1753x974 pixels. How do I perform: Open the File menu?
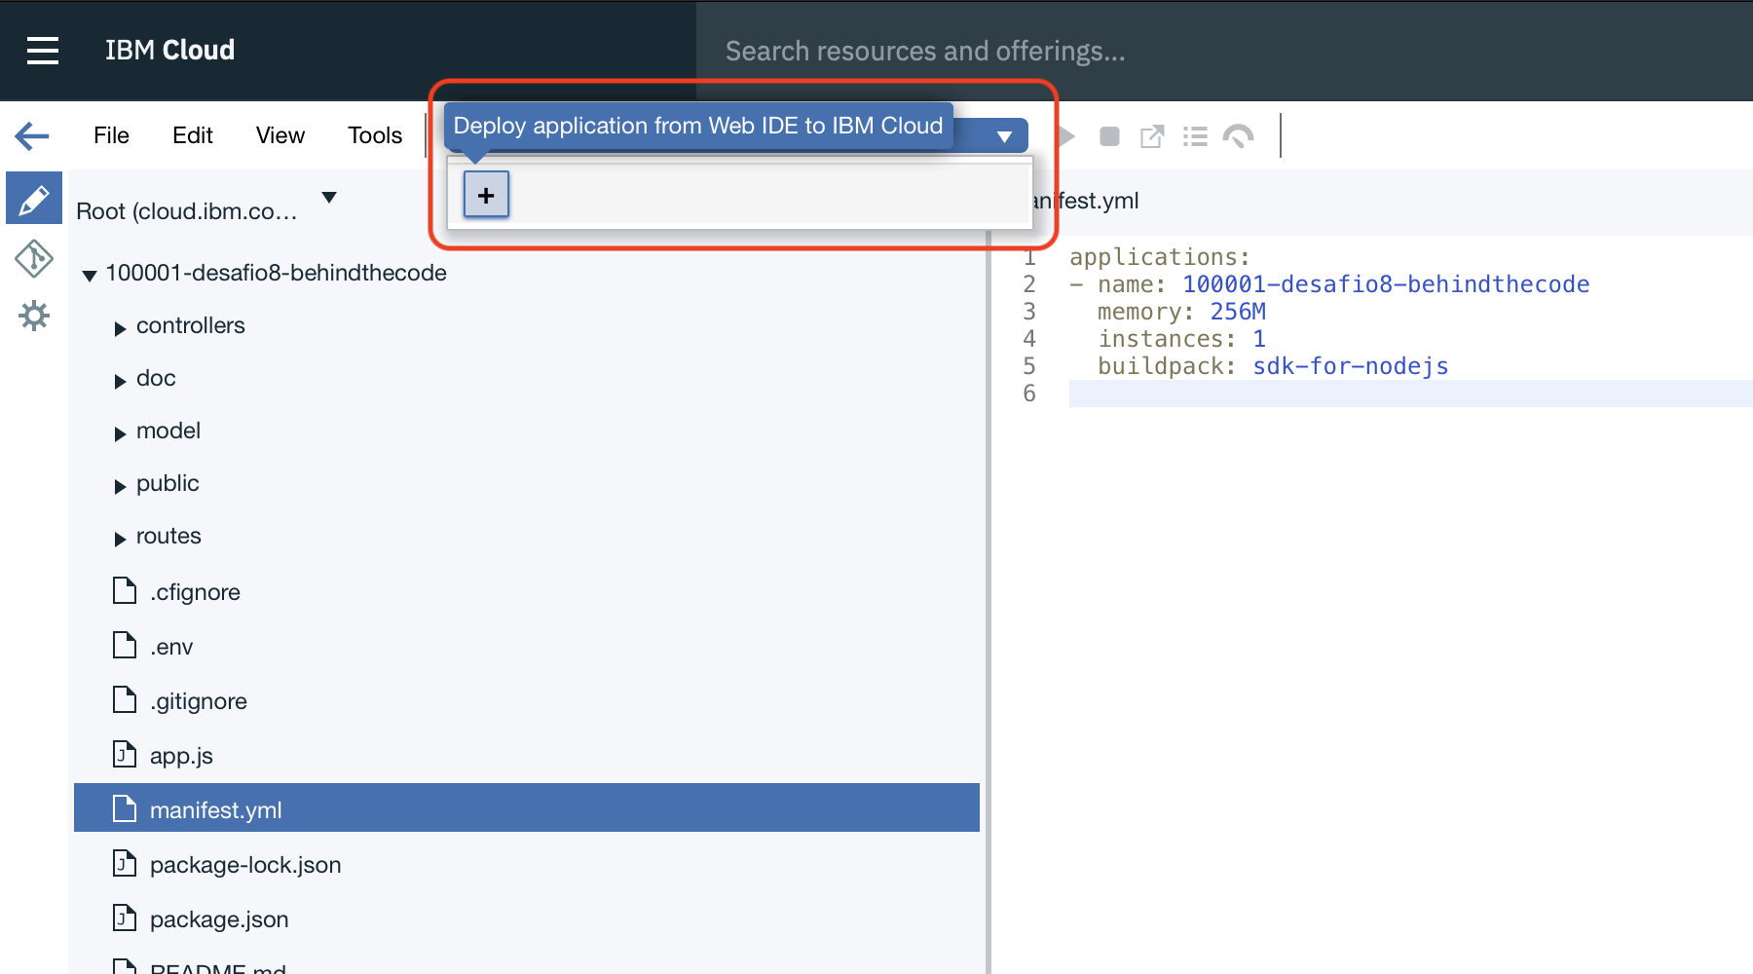[x=111, y=135]
